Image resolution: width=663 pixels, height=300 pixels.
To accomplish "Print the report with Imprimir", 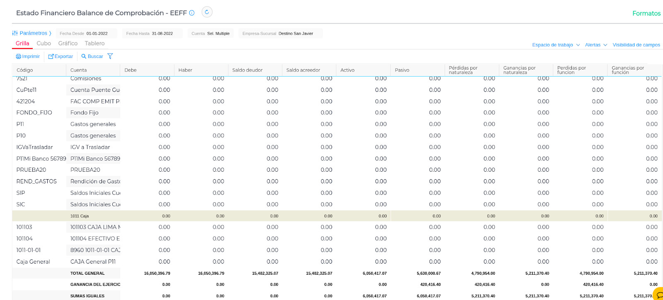I will tap(28, 56).
